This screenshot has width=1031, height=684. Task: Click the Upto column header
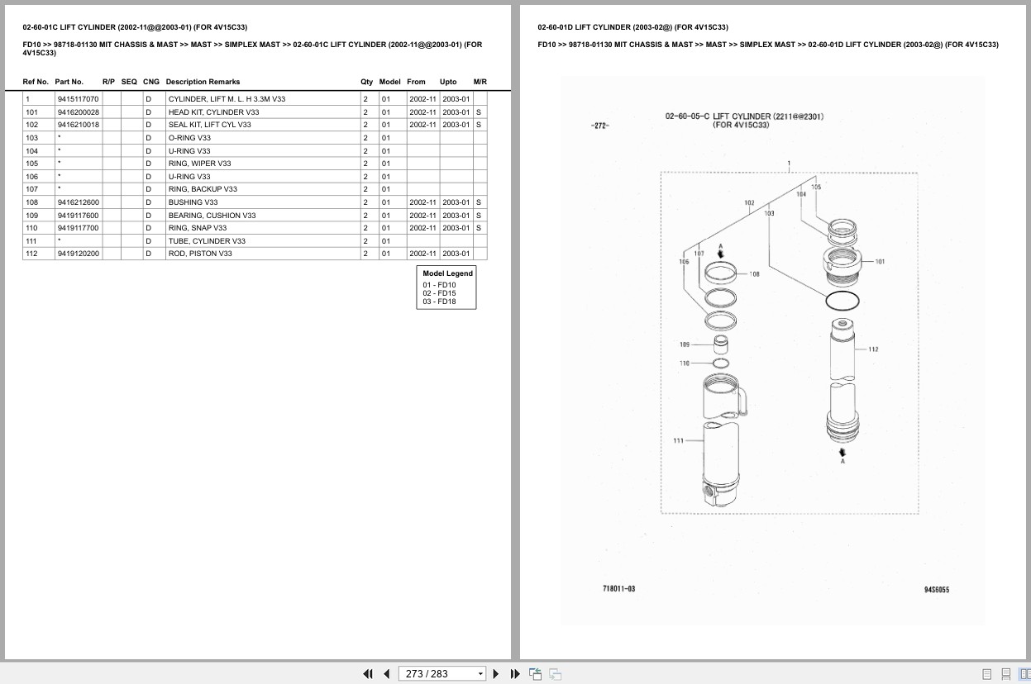448,82
